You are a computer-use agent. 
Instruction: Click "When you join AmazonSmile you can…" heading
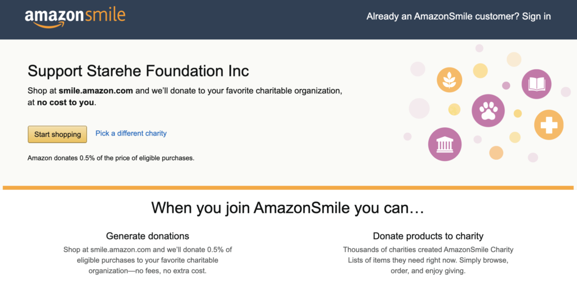pos(287,208)
